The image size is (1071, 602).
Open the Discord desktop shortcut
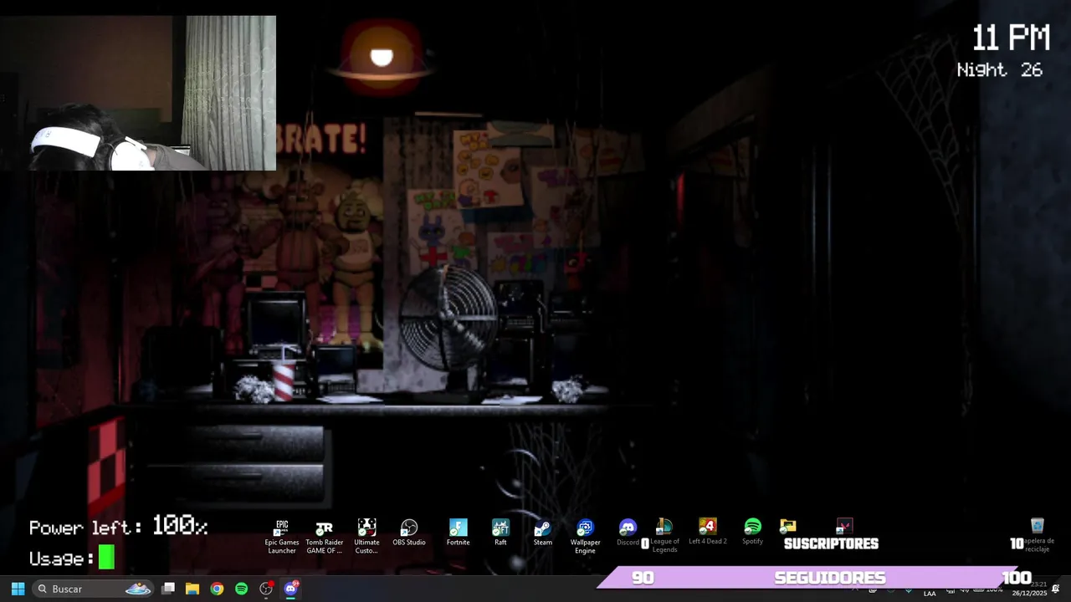(628, 532)
